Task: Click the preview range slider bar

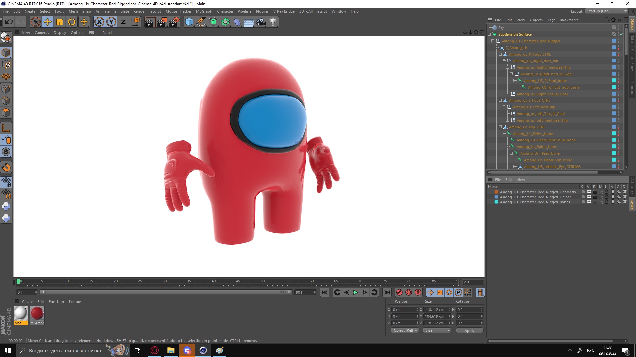Action: [x=166, y=292]
